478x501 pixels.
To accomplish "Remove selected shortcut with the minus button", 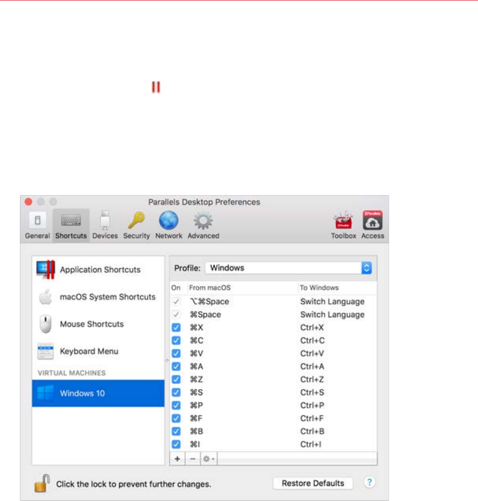I will [193, 459].
